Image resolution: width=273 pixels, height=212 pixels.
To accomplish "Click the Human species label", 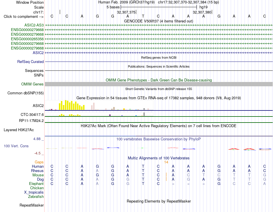I will (38, 166).
